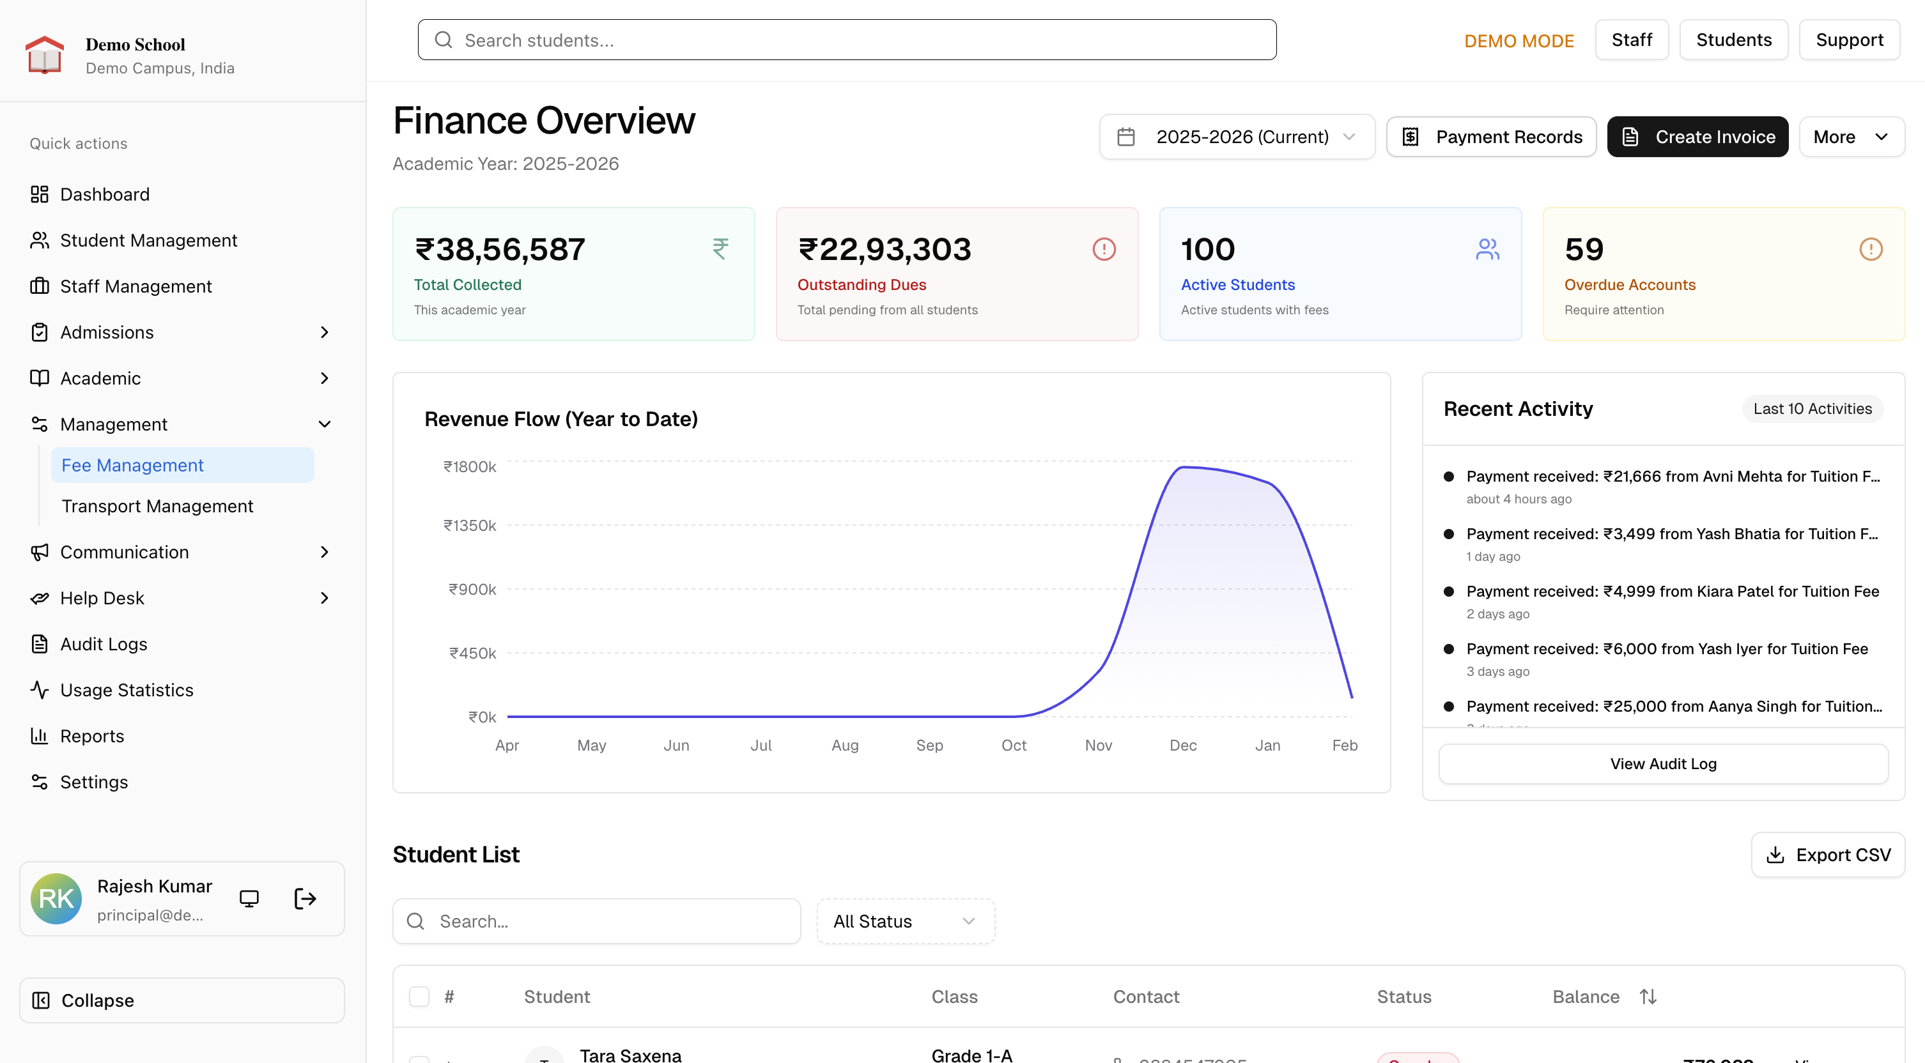Image resolution: width=1925 pixels, height=1063 pixels.
Task: Click the rupee icon on Total Collected card
Action: coord(720,249)
